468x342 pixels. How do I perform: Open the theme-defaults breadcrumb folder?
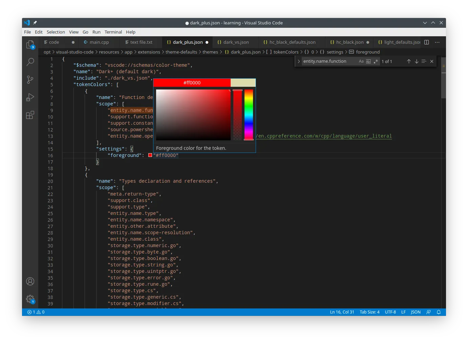pyautogui.click(x=181, y=52)
